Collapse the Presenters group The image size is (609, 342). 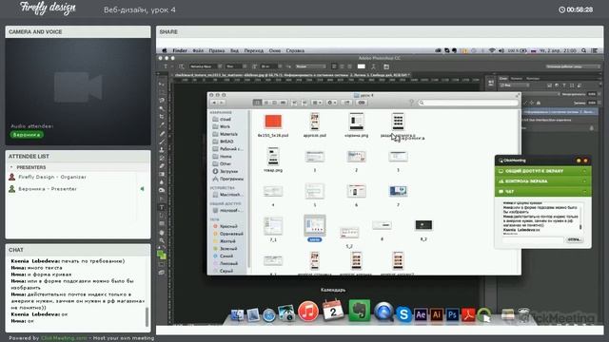11,167
